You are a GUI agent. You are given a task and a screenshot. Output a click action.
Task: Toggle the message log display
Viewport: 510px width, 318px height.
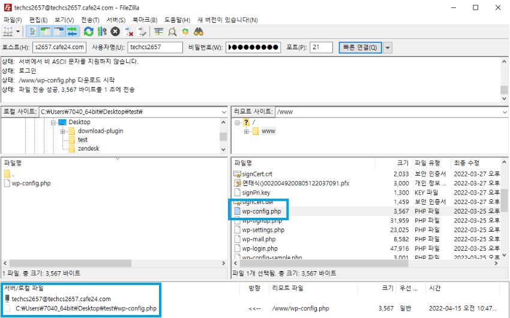click(32, 32)
